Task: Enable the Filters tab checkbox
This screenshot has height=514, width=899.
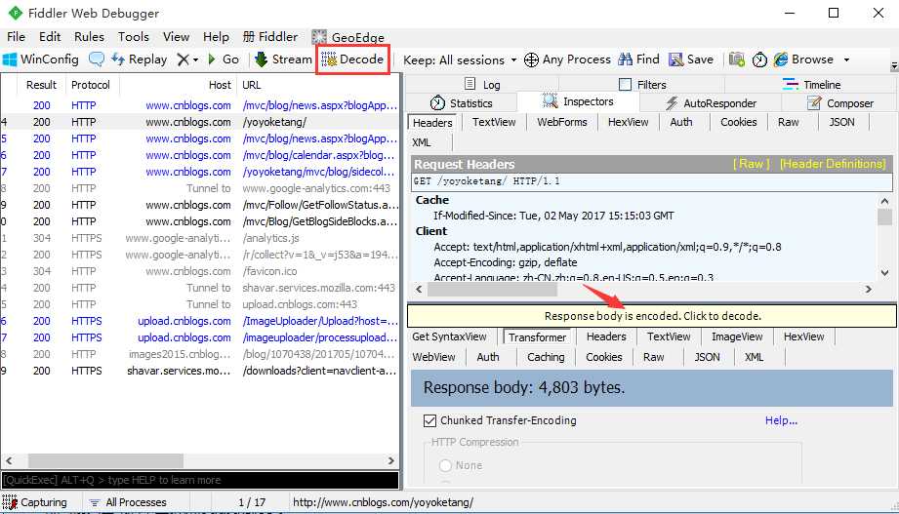Action: [626, 85]
